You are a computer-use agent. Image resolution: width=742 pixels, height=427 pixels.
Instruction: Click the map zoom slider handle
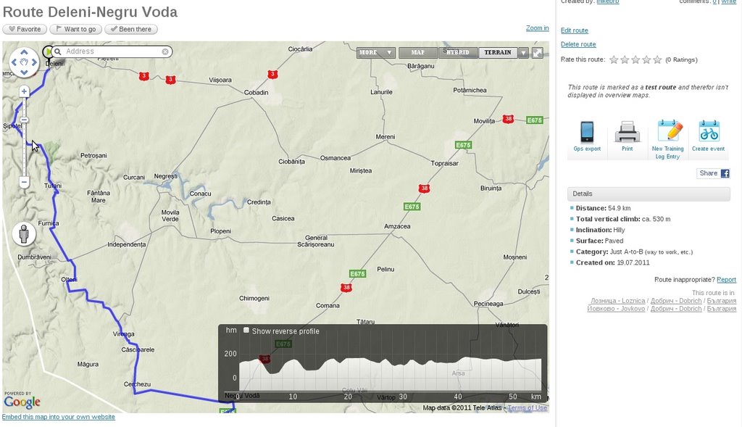24,120
